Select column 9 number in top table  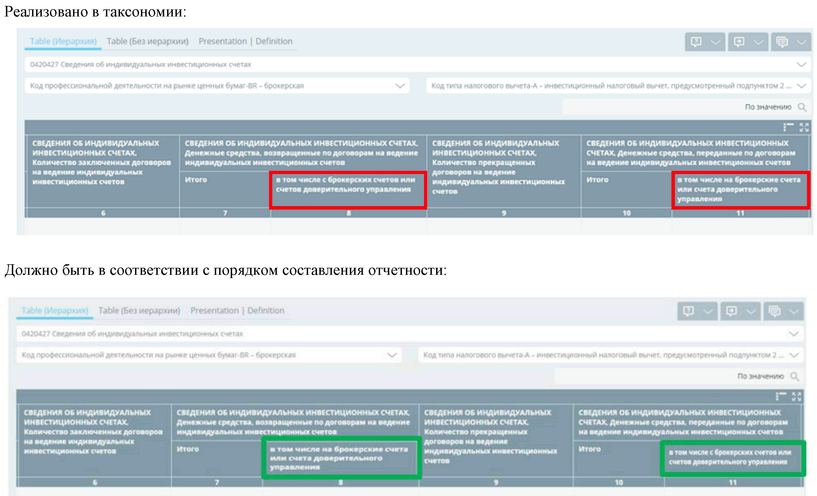[x=504, y=213]
